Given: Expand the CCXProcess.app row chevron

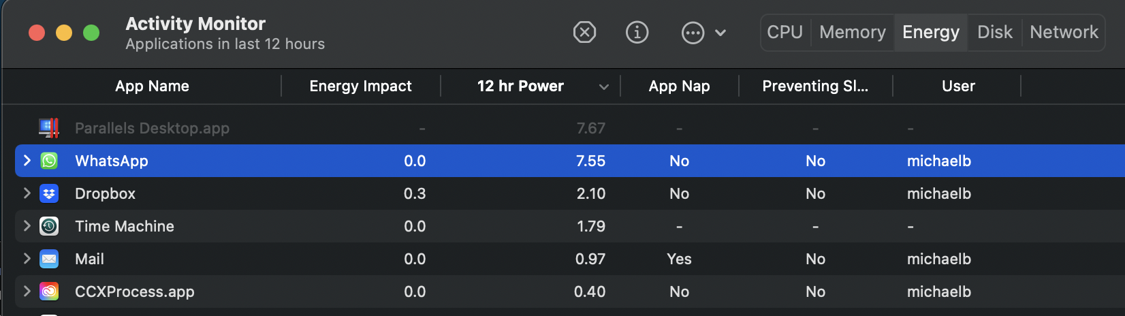Looking at the screenshot, I should 27,291.
